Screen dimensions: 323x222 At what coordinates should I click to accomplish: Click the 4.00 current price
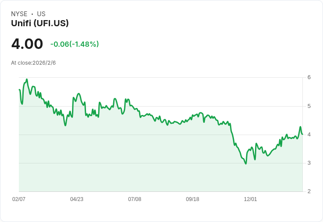click(x=27, y=44)
